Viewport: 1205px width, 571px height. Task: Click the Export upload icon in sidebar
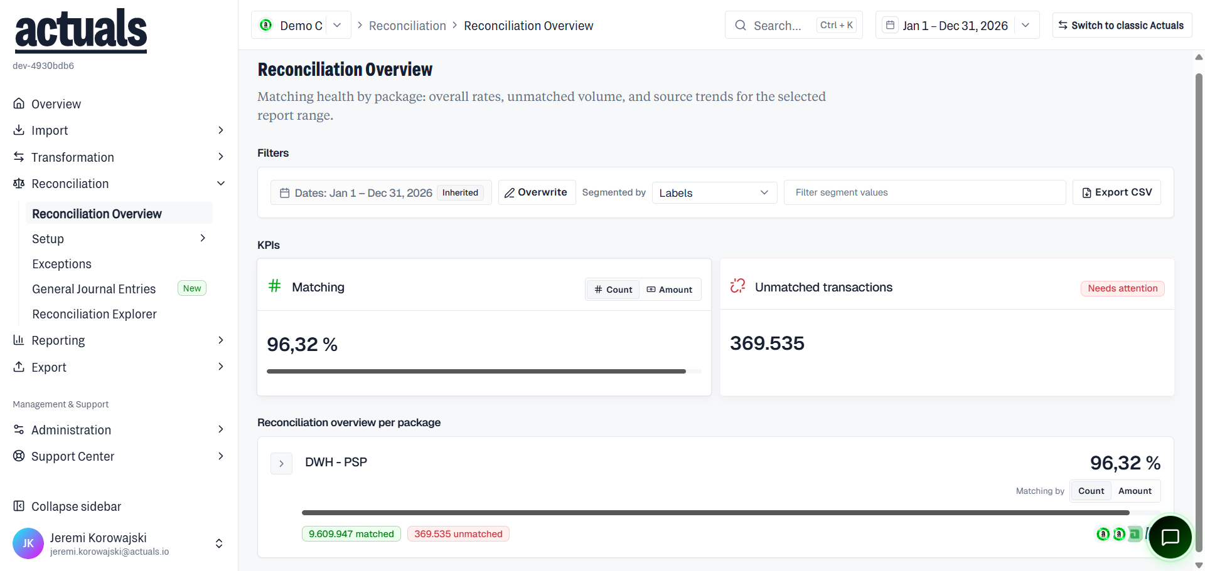click(19, 367)
